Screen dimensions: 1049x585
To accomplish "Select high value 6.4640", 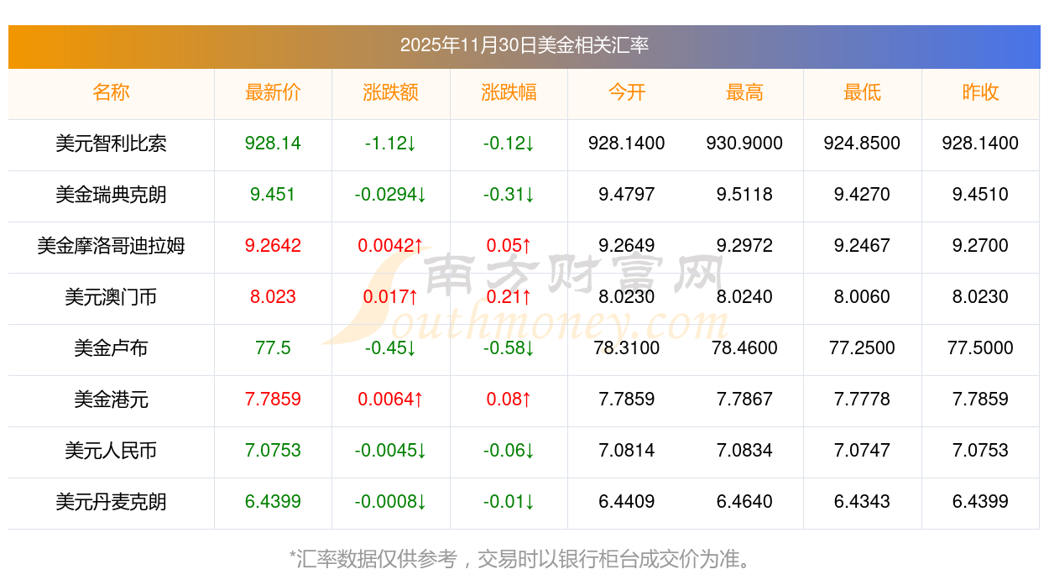I will click(744, 502).
